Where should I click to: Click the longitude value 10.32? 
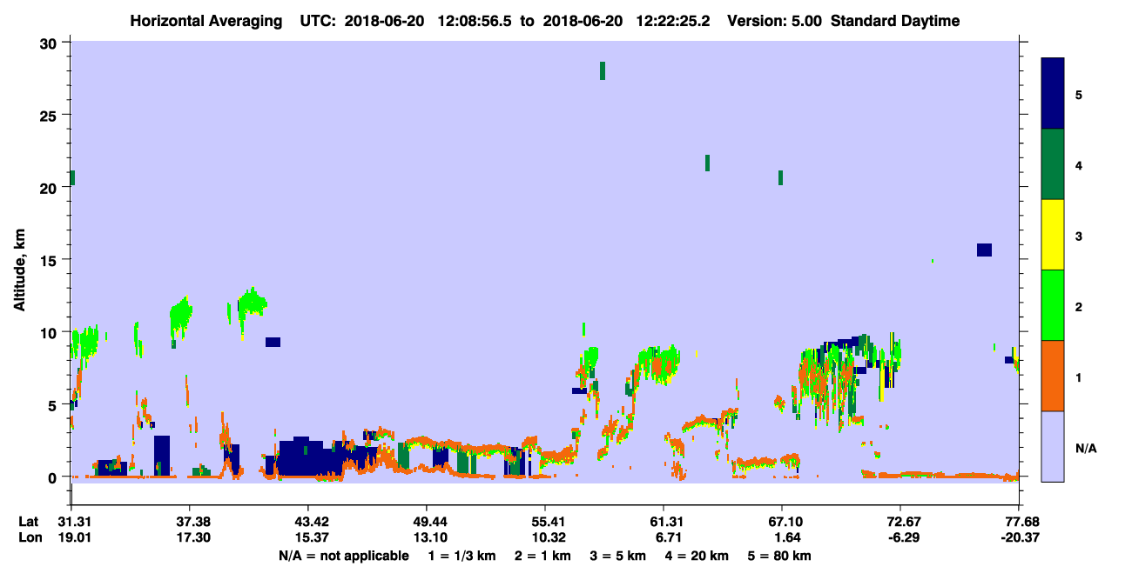545,537
